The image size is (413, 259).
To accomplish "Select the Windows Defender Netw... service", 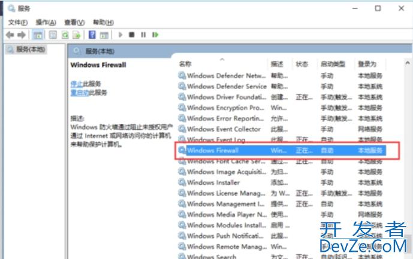I will click(x=226, y=76).
